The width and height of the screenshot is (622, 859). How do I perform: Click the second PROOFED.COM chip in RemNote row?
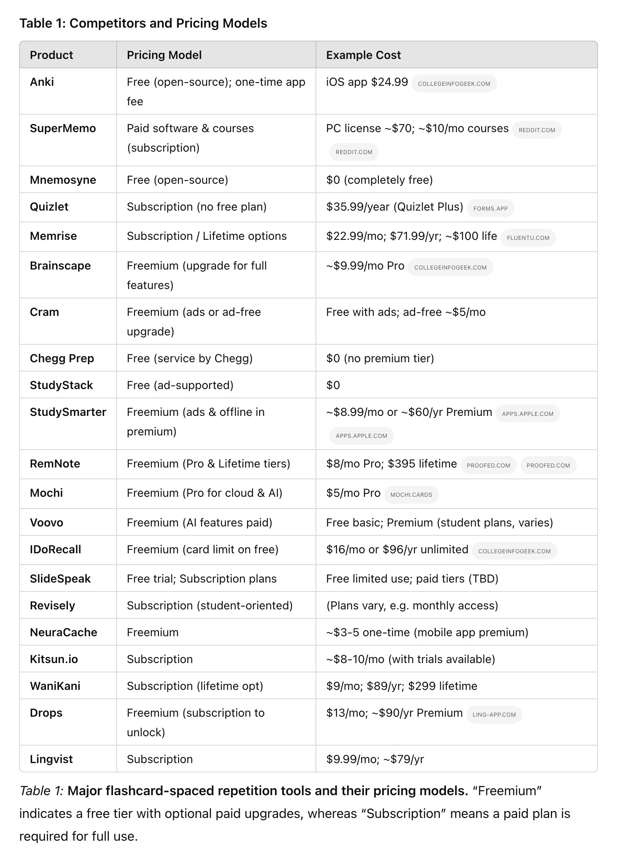point(548,465)
